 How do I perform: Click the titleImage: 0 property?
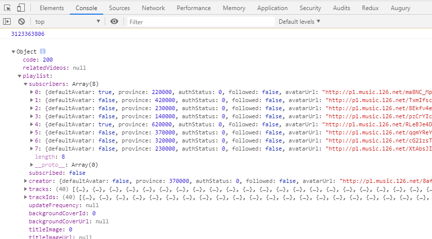(x=51, y=229)
